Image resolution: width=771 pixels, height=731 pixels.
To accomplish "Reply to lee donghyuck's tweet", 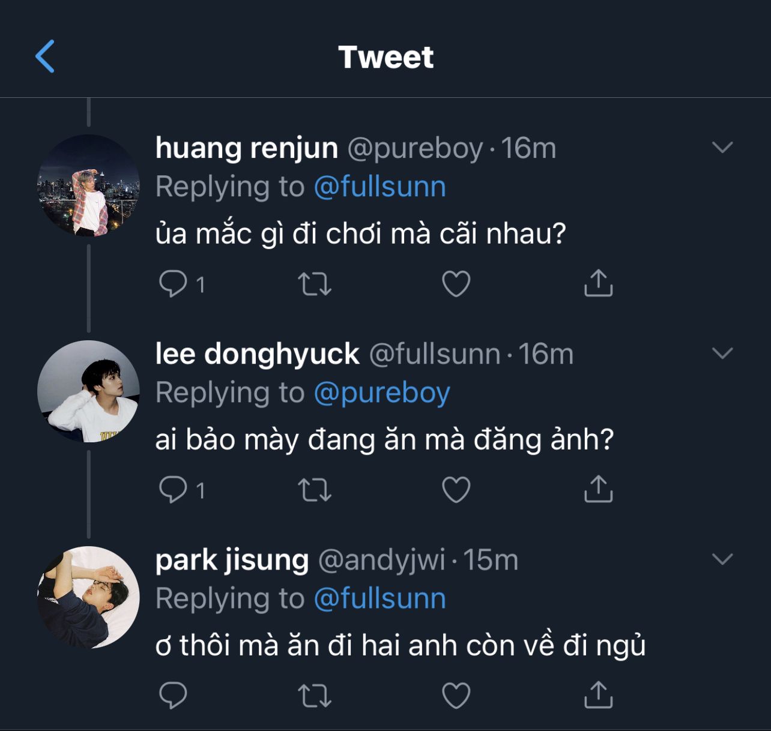I will pos(173,490).
